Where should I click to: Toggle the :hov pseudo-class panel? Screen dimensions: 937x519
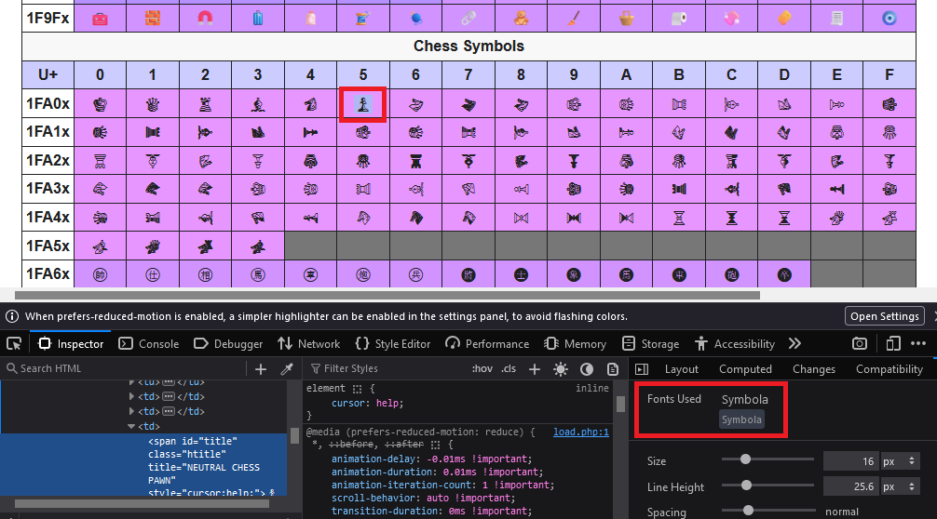pos(482,369)
